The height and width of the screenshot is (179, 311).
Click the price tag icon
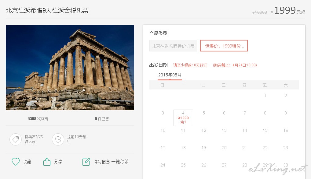click(16, 139)
